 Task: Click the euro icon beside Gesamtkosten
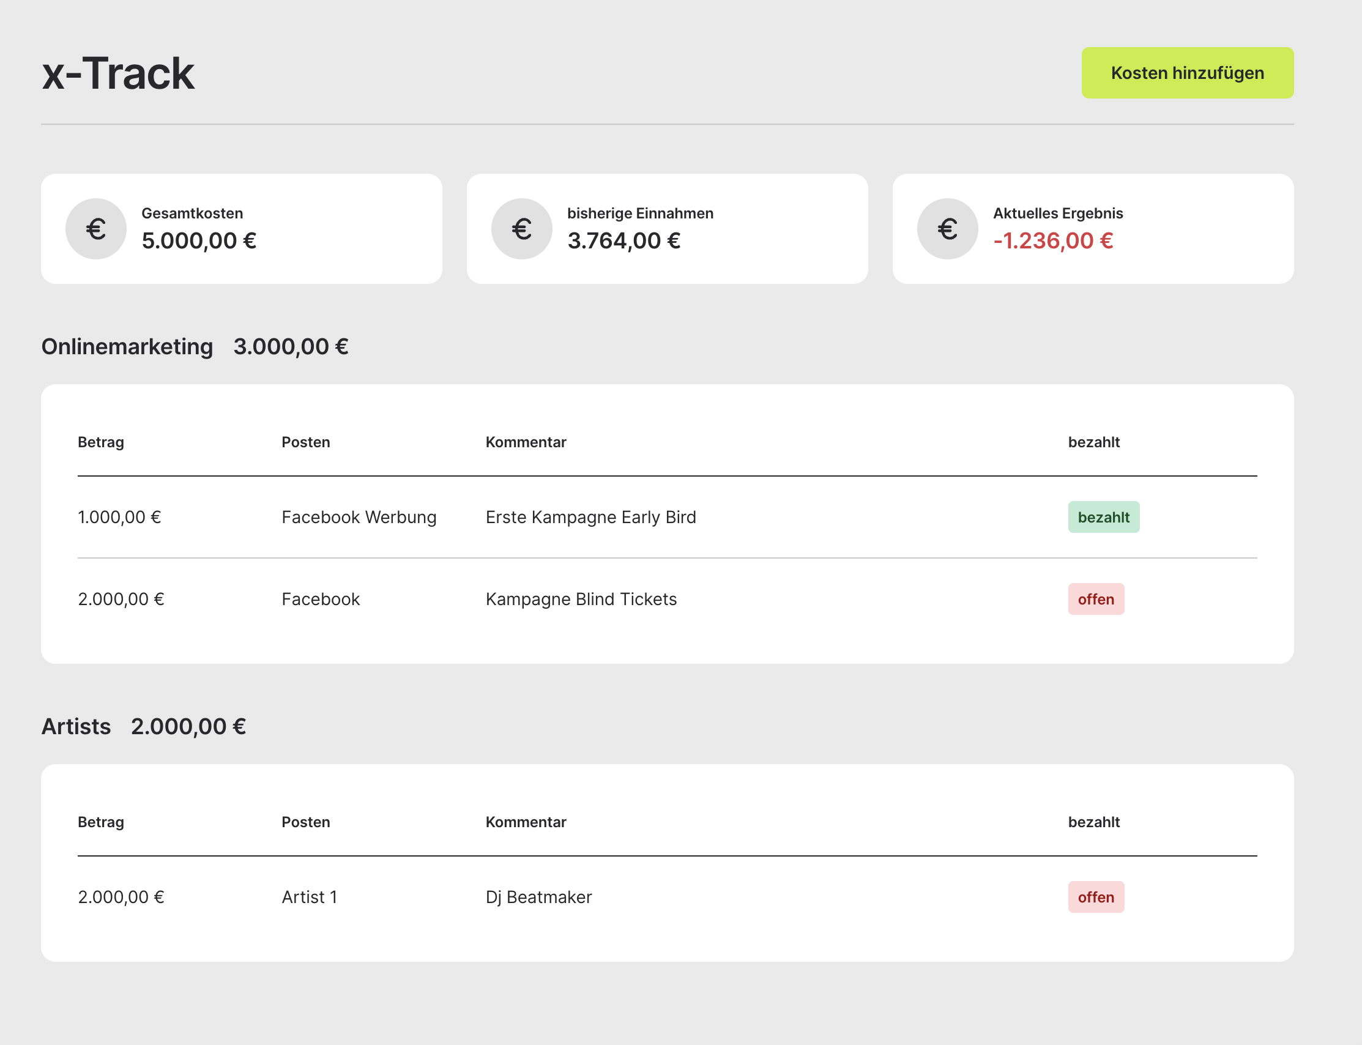pyautogui.click(x=96, y=229)
